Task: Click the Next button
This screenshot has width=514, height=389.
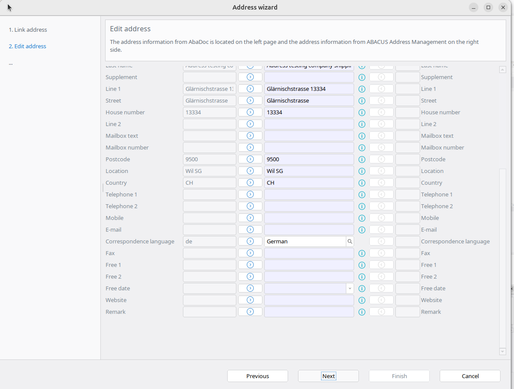Action: pyautogui.click(x=328, y=376)
